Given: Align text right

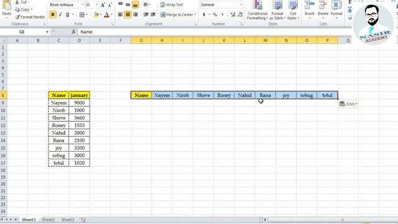Looking at the screenshot, I should pos(136,15).
